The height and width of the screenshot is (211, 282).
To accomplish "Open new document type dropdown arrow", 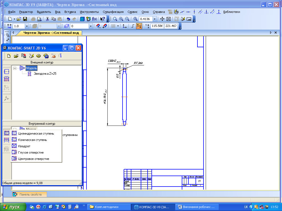I will [14, 19].
